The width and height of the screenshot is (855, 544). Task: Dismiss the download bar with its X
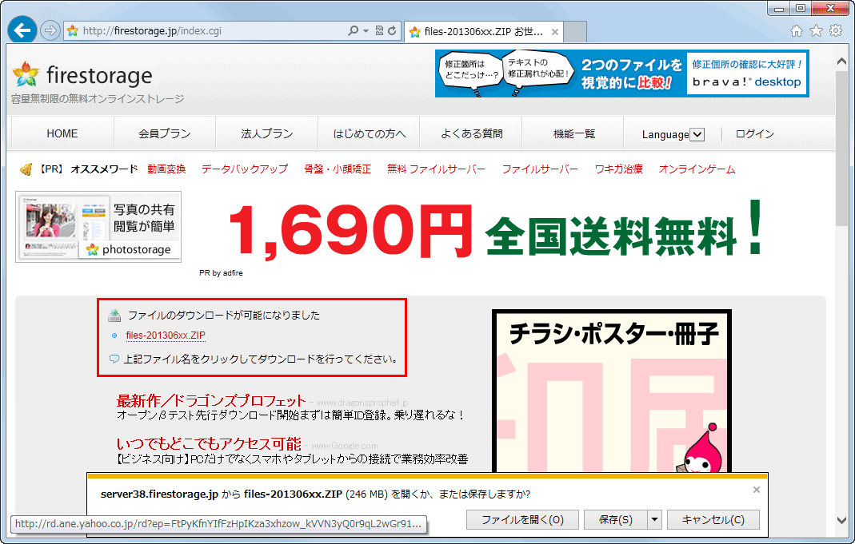(x=756, y=490)
